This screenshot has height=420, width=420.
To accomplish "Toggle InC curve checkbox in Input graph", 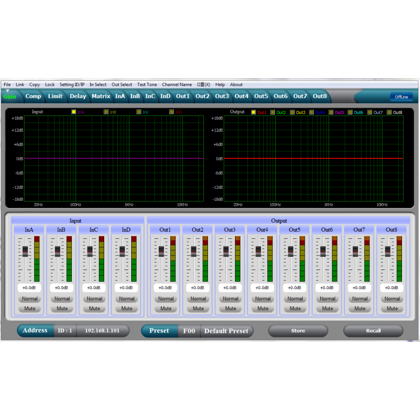I will (139, 112).
